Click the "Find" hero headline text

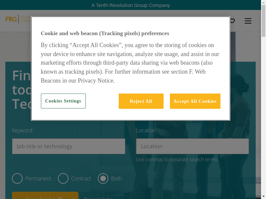pyautogui.click(x=21, y=76)
